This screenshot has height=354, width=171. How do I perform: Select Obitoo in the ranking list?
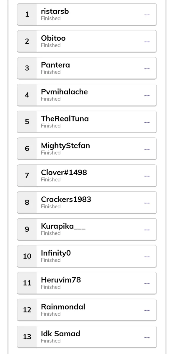coord(87,41)
